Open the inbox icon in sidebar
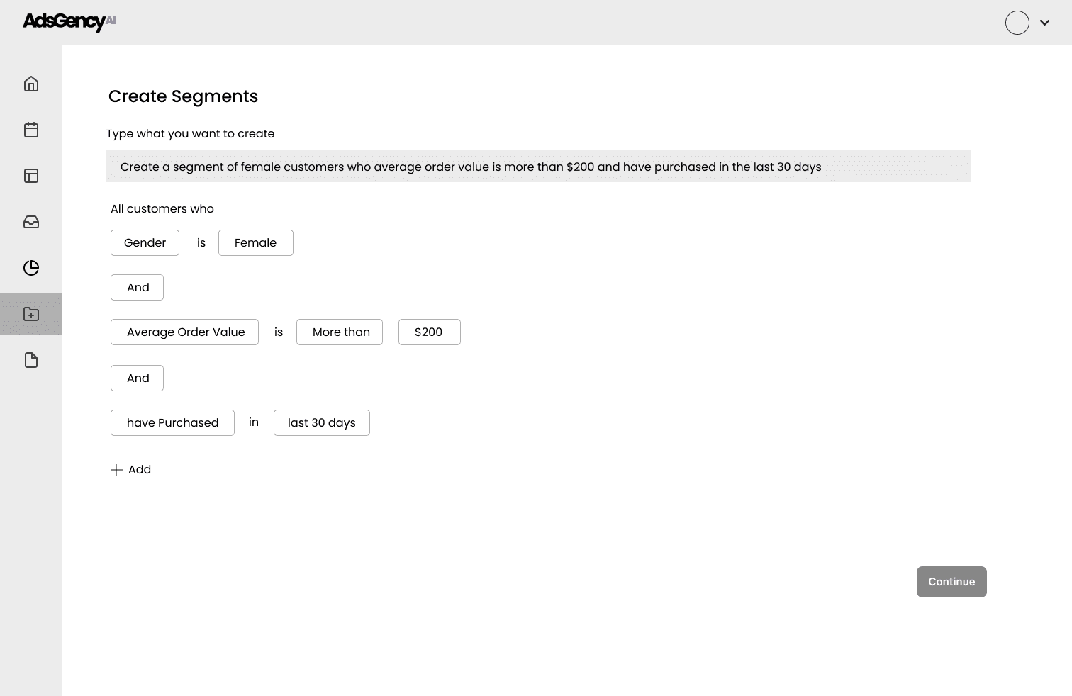 click(31, 222)
